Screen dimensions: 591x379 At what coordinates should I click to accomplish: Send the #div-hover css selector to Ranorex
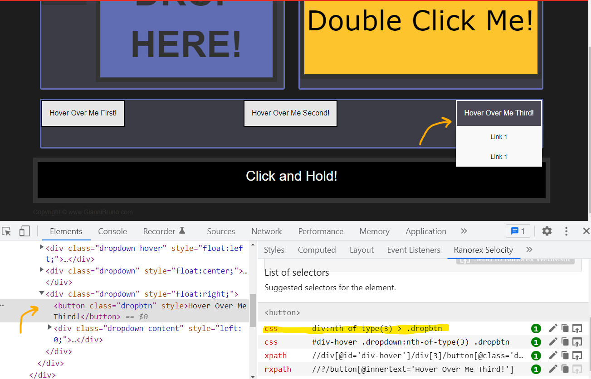pyautogui.click(x=577, y=342)
